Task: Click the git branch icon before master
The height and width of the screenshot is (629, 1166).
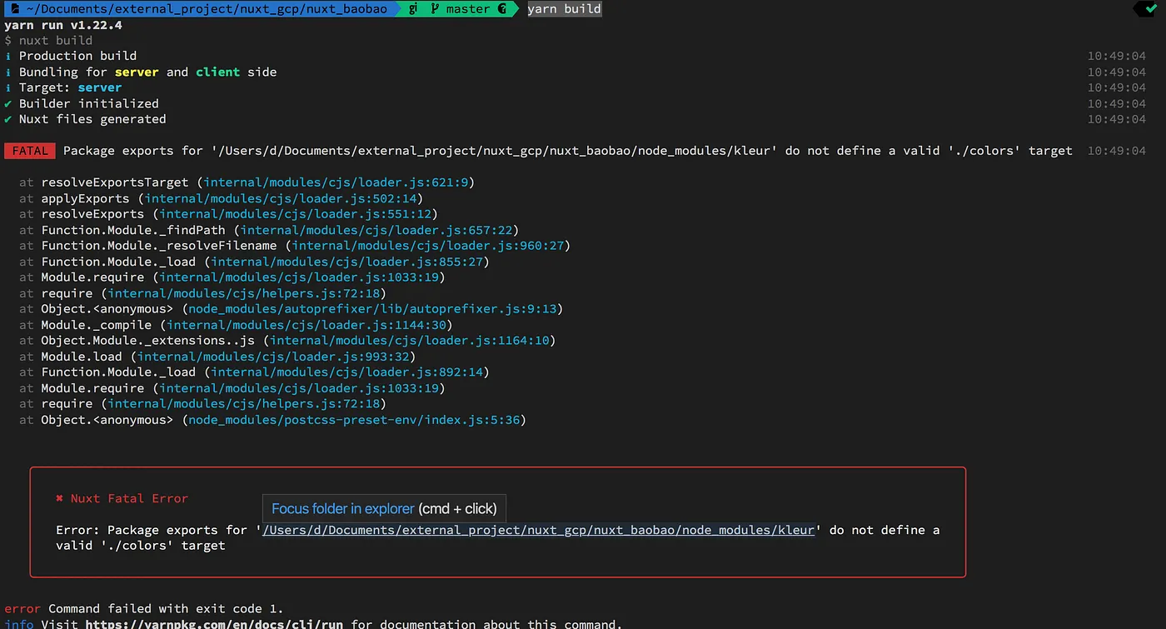Action: click(435, 9)
